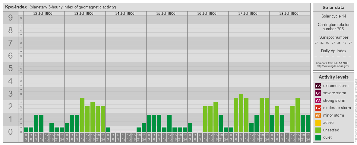
Task: Click the 0-3 hour label under 22 Jul
Action: 26,137
